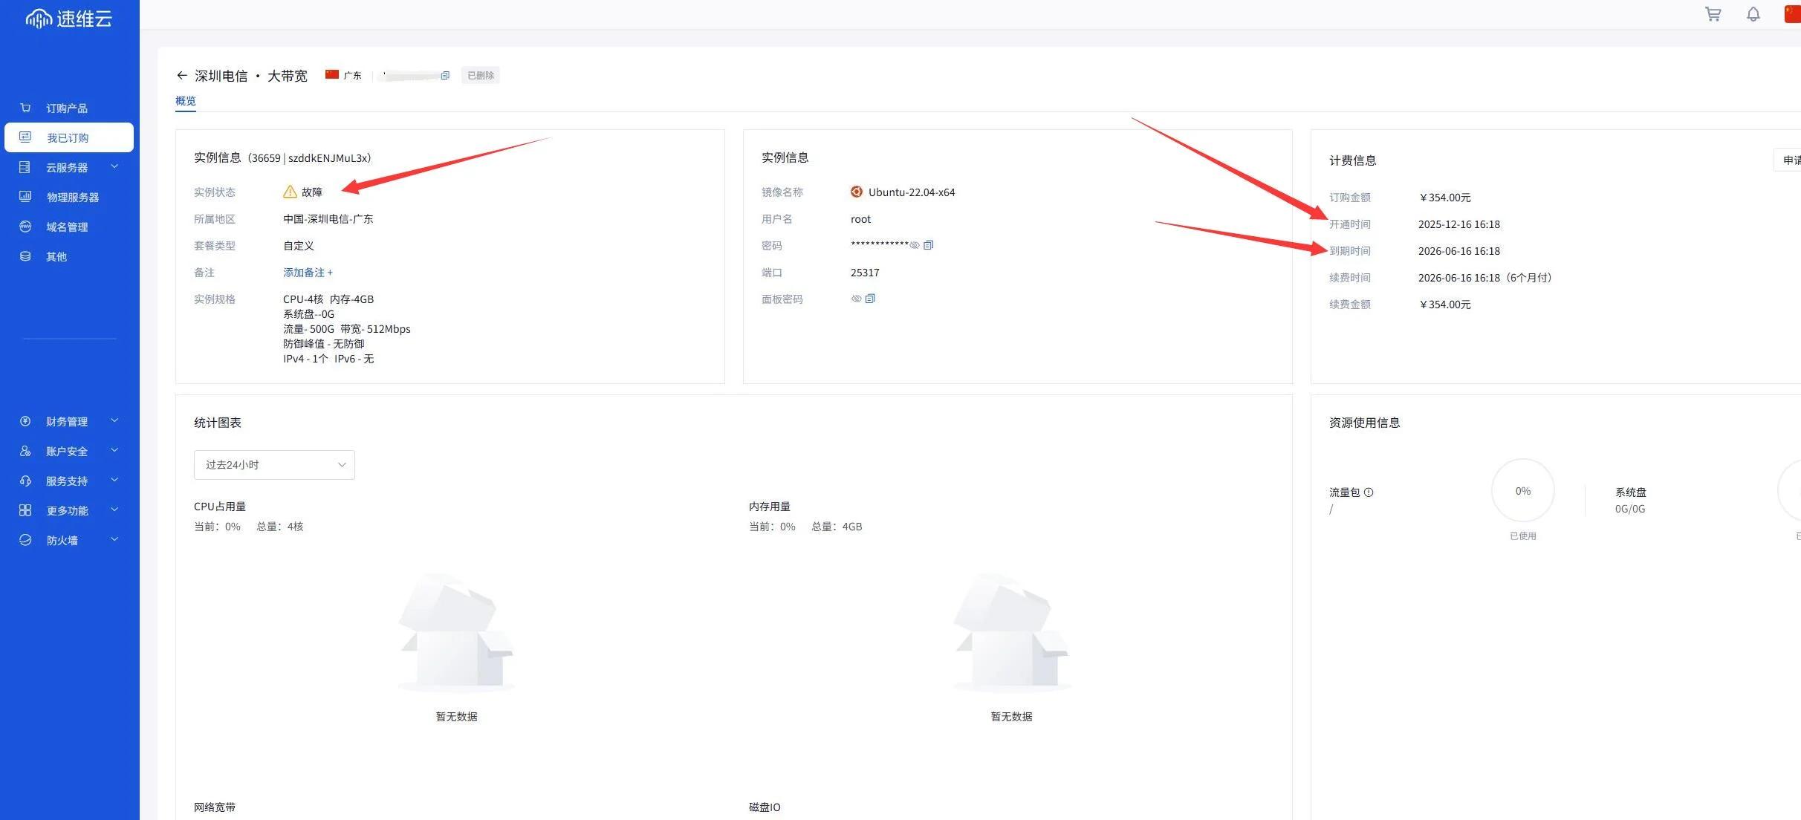Open 我已订购 in the sidebar

pyautogui.click(x=68, y=138)
